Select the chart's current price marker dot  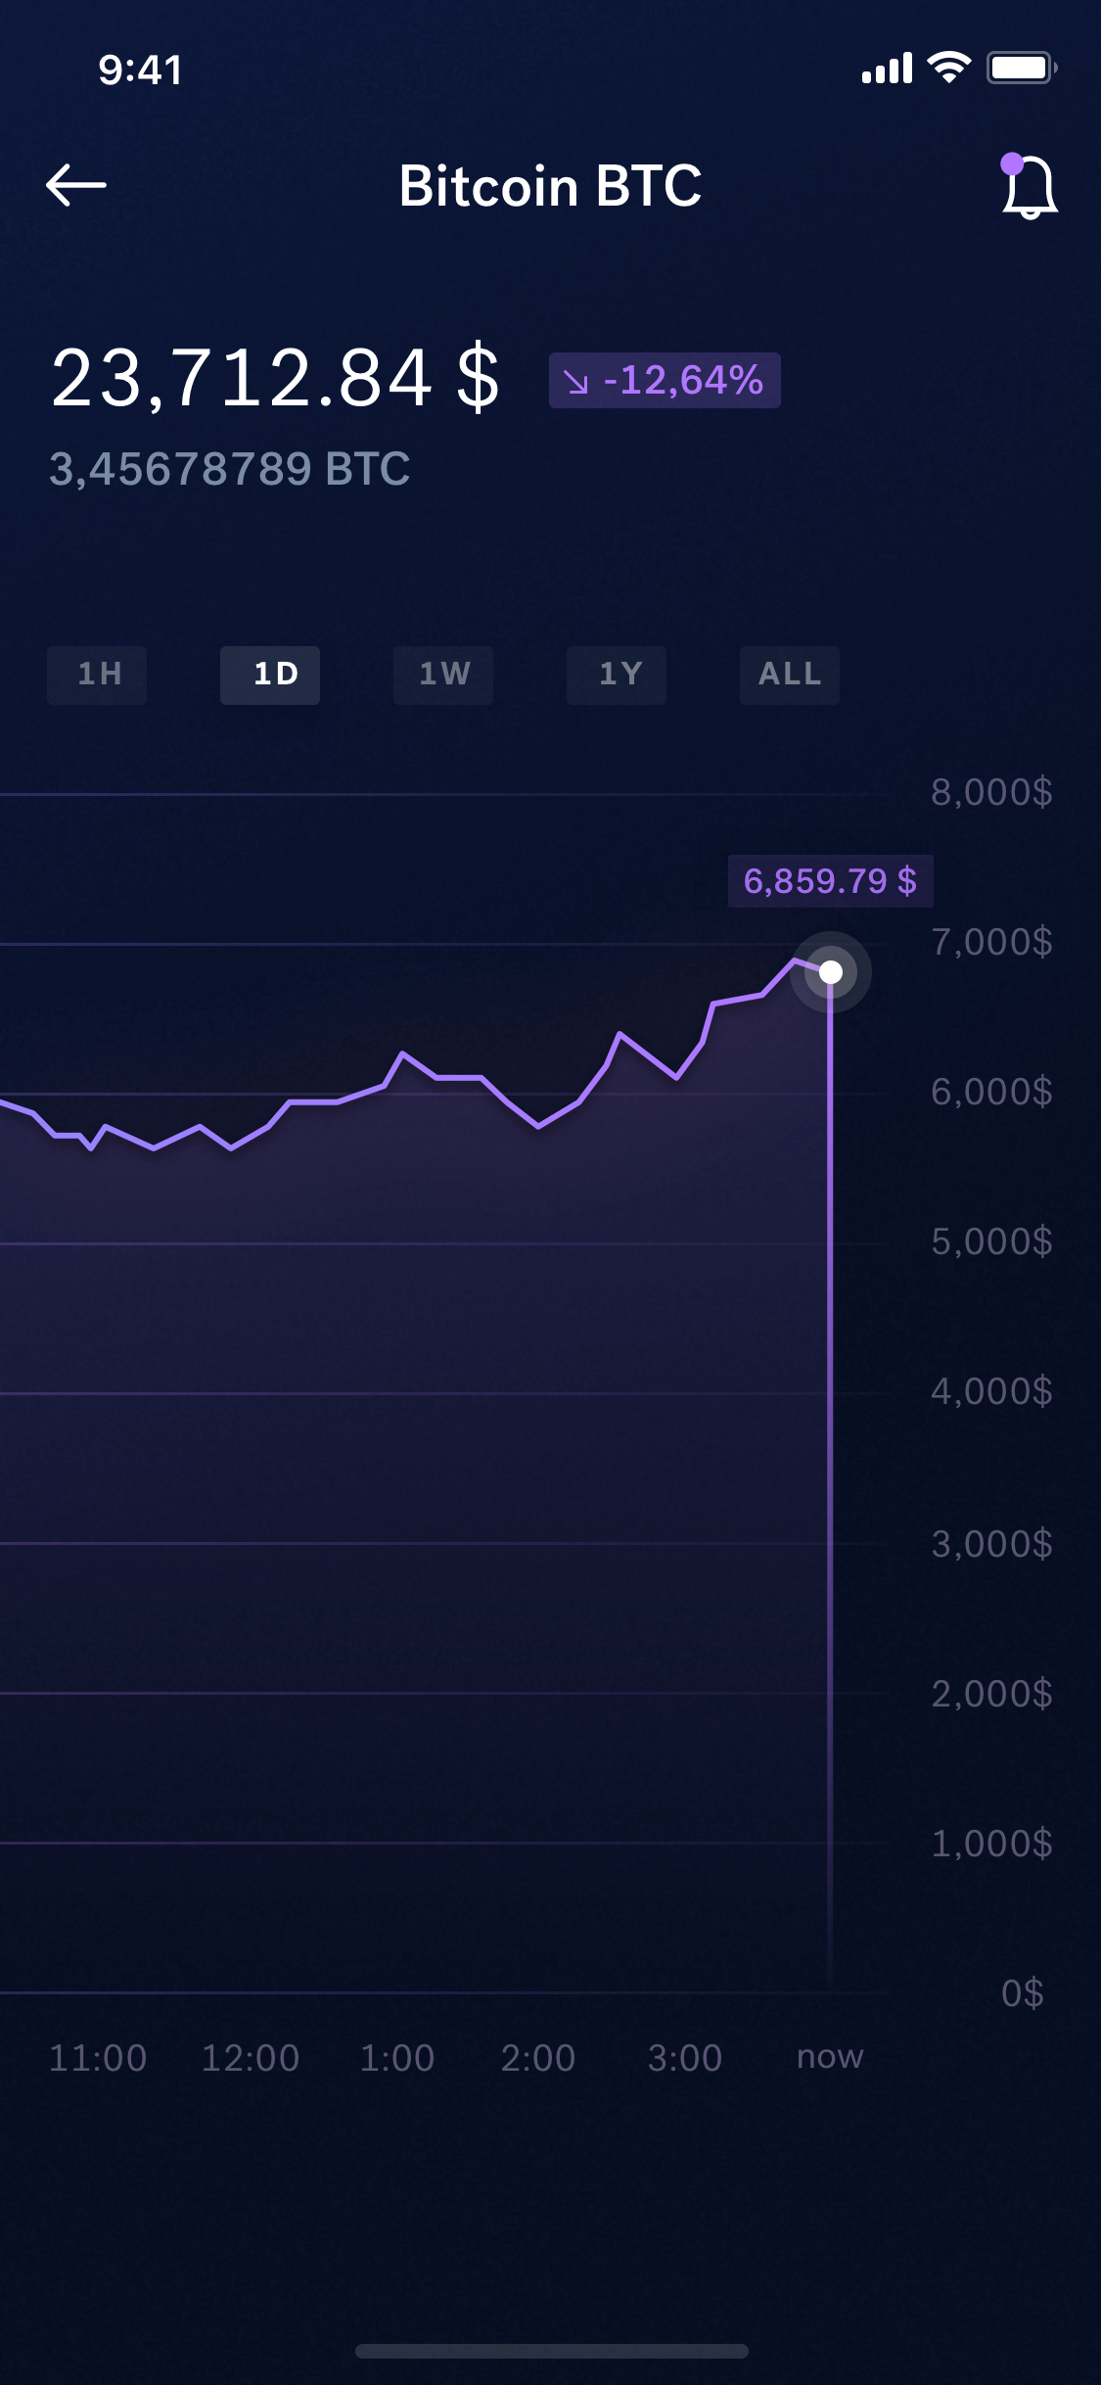831,972
